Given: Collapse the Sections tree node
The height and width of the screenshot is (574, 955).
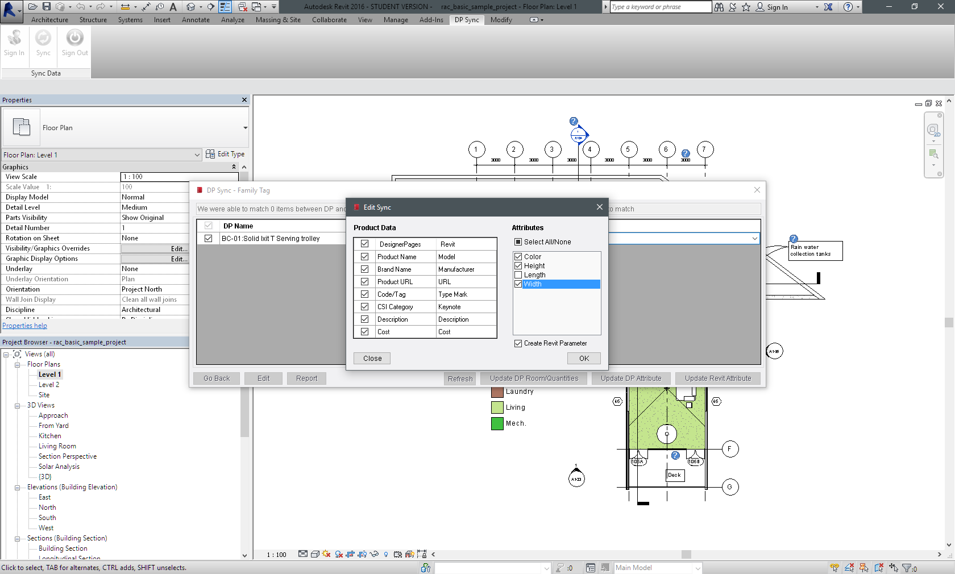Looking at the screenshot, I should click(18, 538).
